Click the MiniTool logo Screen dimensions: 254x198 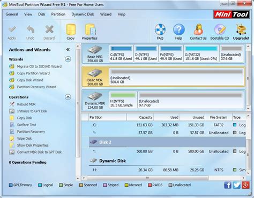click(231, 14)
